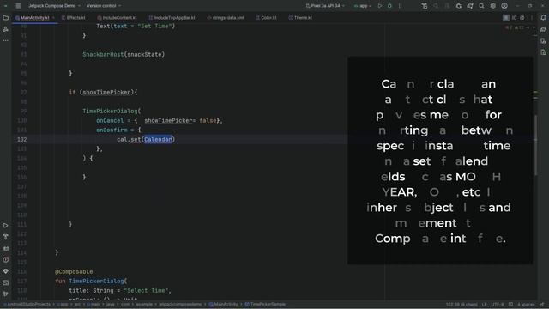Open Device Explorer icon in right sidebar

(x=543, y=41)
